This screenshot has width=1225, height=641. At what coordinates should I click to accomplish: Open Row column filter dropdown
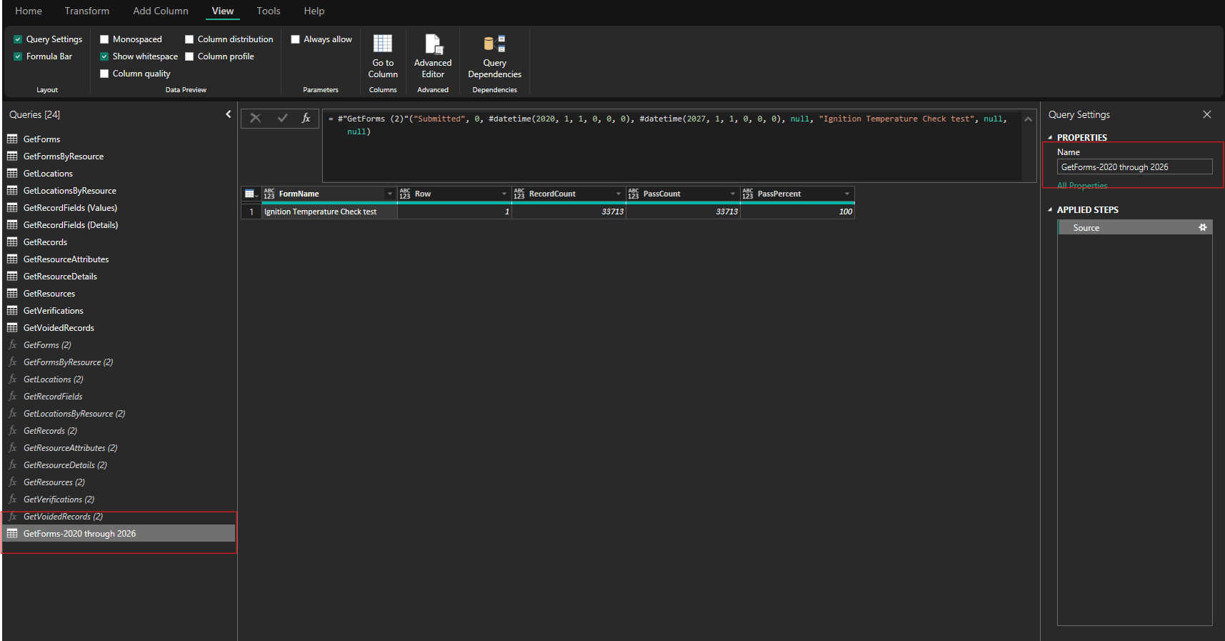pos(504,194)
